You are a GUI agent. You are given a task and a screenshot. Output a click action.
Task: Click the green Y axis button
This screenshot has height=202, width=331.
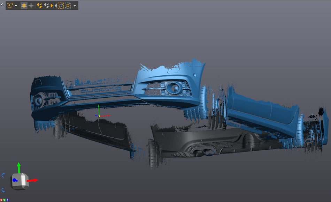click(x=4, y=200)
